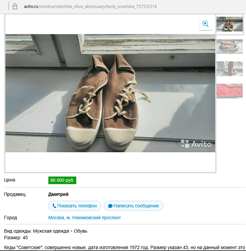Select first thumbnail of sneakers front view
The width and height of the screenshot is (246, 251).
(x=229, y=24)
